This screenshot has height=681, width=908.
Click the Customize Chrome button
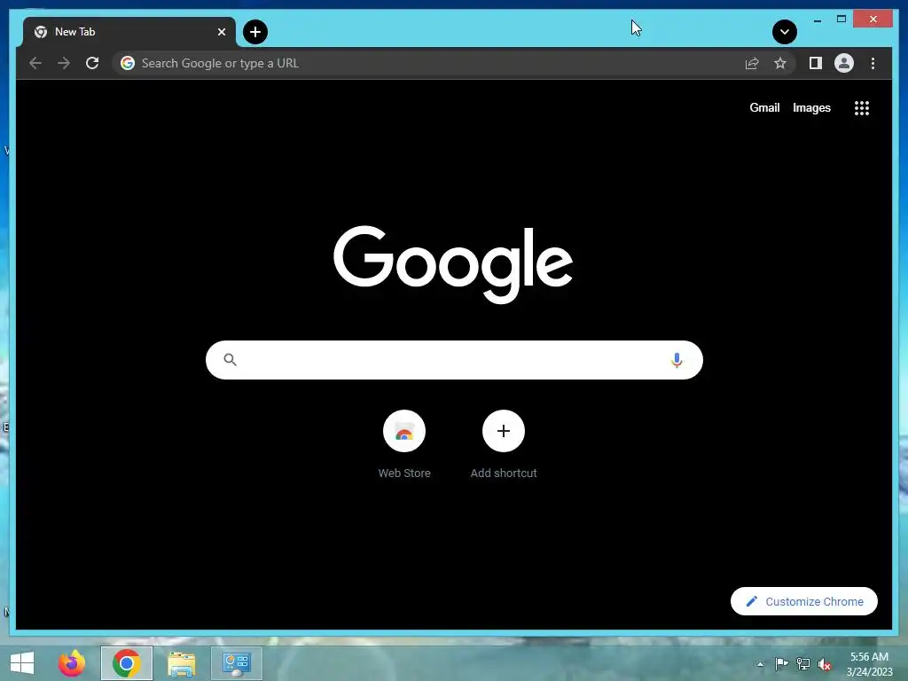coord(803,601)
